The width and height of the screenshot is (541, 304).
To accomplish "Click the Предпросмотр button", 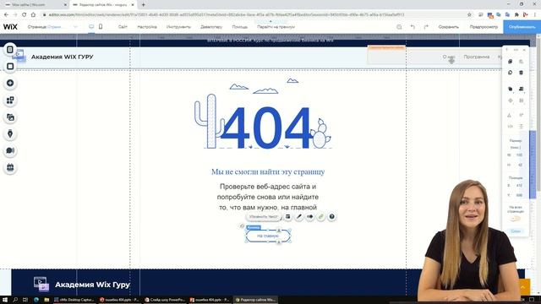I will click(484, 27).
